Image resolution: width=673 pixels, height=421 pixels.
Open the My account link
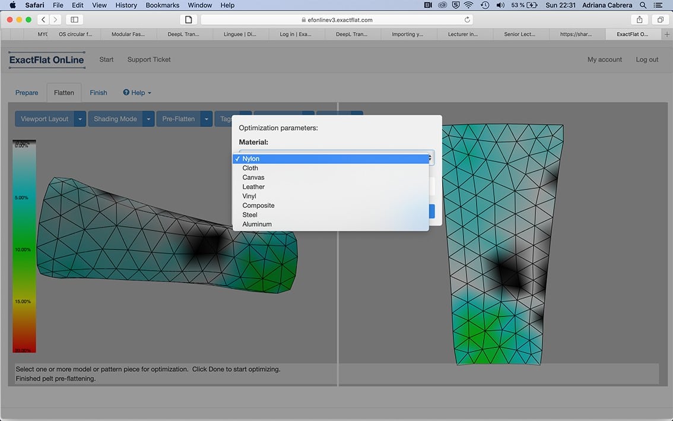click(x=605, y=59)
